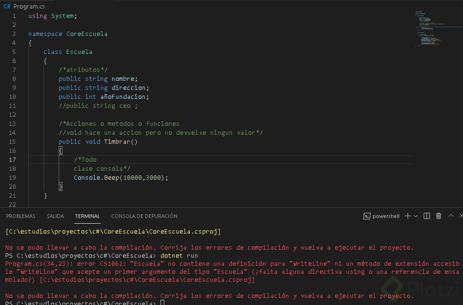This screenshot has width=463, height=305.
Task: Split the terminal pane
Action: tap(427, 216)
